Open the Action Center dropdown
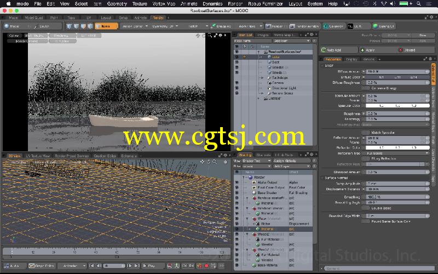The image size is (438, 274). 135,26
